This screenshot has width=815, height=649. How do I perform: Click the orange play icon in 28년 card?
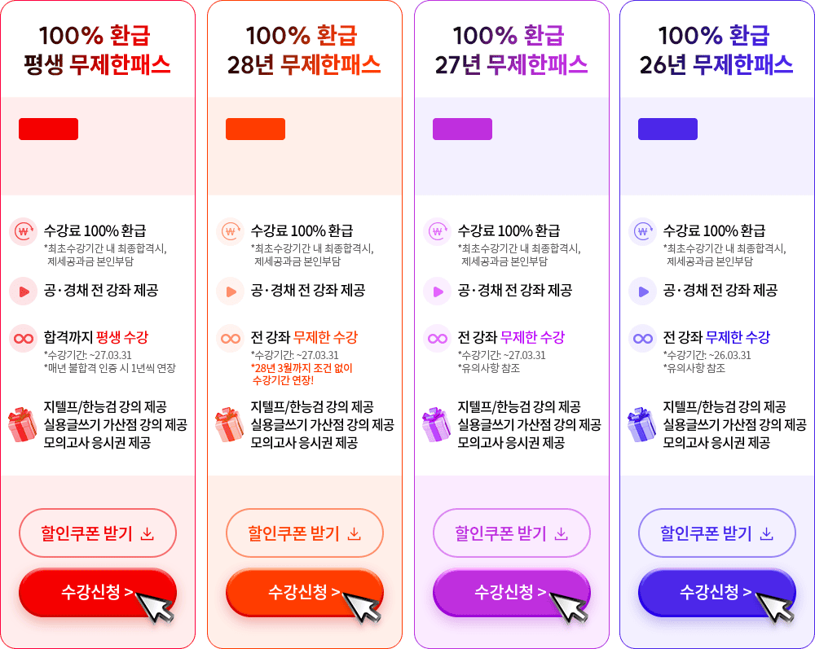click(231, 291)
